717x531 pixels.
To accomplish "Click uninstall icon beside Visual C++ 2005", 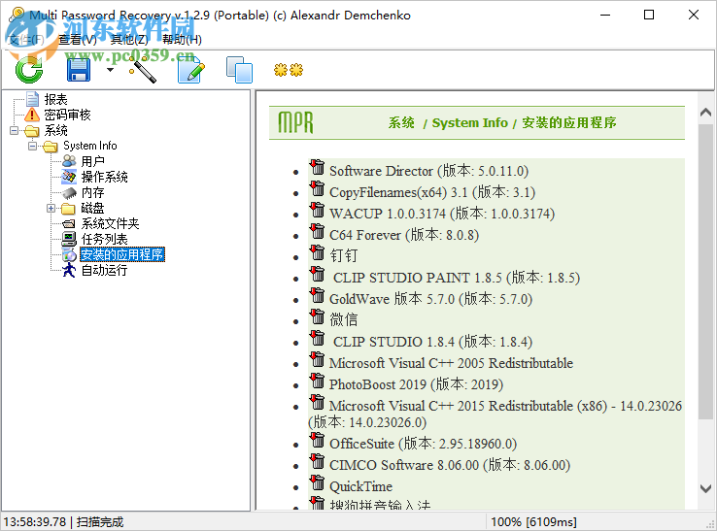I will pos(317,359).
